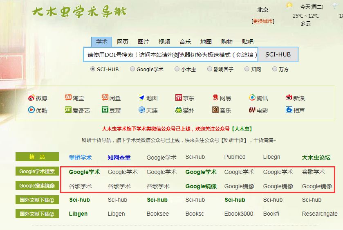Viewport: 343px width, 230px height.
Task: Open the Researchgate link
Action: 320,214
